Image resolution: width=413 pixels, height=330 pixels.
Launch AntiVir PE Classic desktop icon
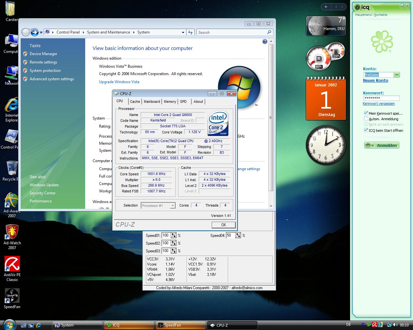[12, 269]
